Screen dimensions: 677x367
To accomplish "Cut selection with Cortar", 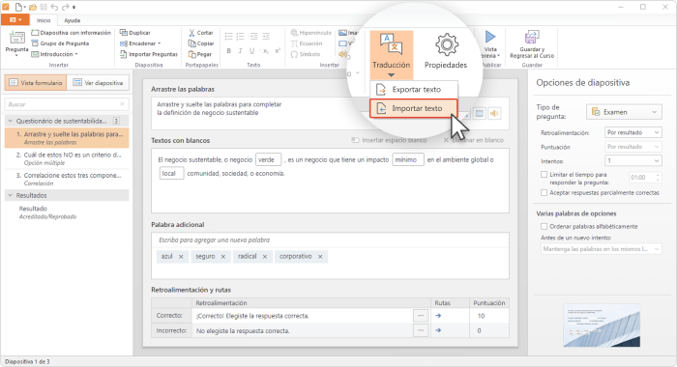I will coord(201,33).
